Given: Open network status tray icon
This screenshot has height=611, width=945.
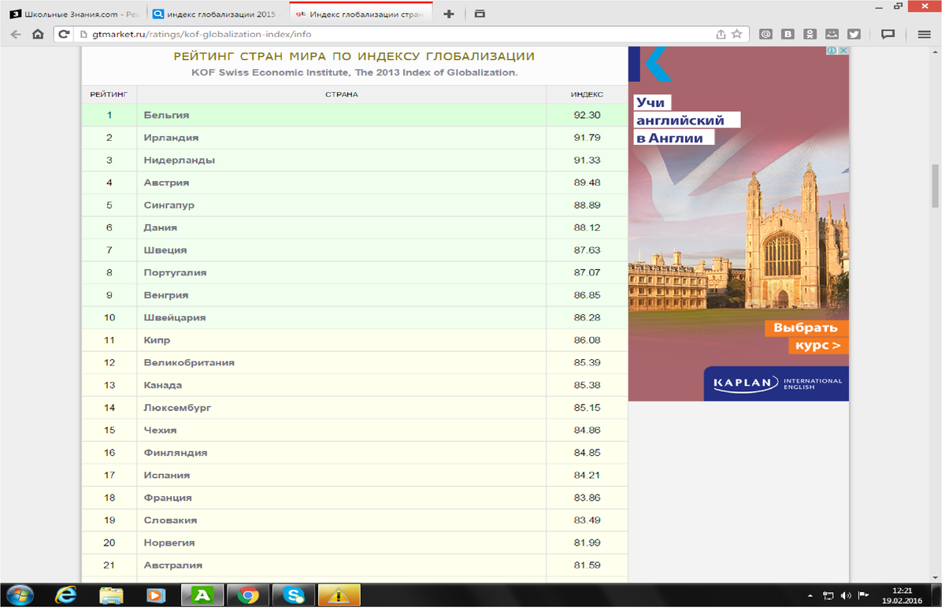Looking at the screenshot, I should pyautogui.click(x=828, y=596).
